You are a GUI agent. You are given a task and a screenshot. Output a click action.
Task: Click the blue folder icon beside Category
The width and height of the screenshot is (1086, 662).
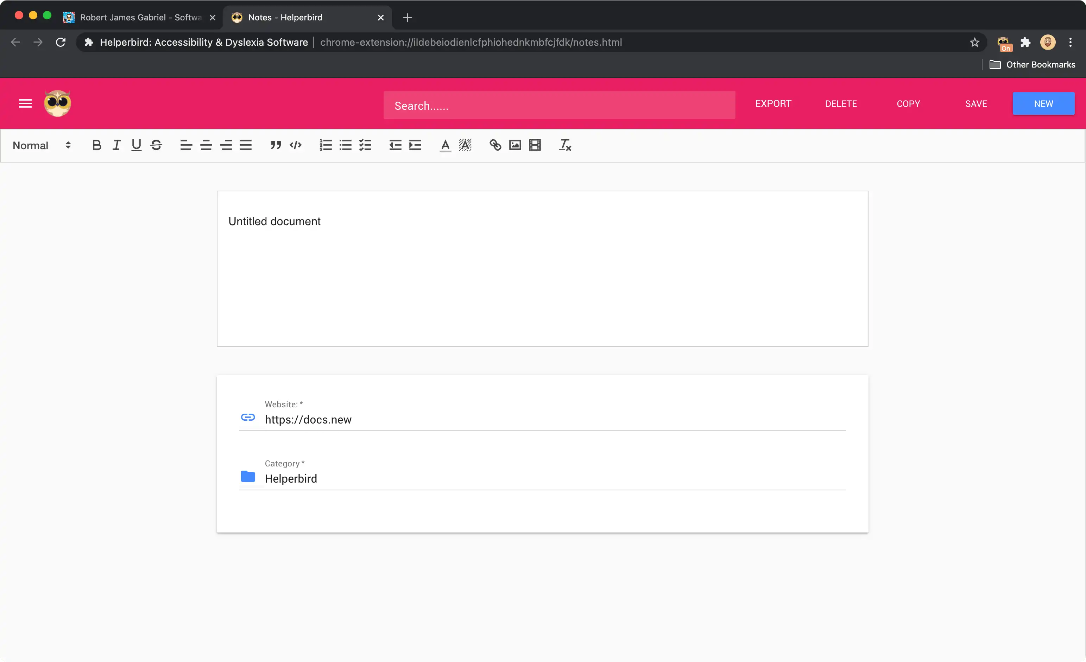pyautogui.click(x=248, y=476)
